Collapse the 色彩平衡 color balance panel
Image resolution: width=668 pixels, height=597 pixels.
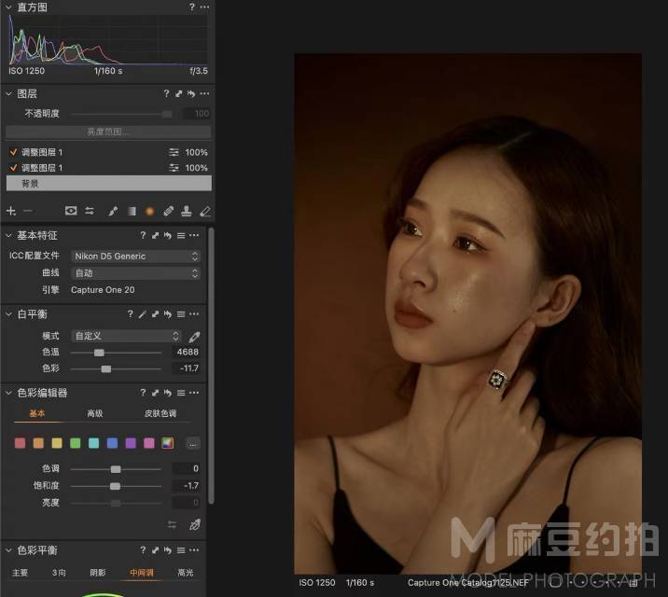(8, 550)
